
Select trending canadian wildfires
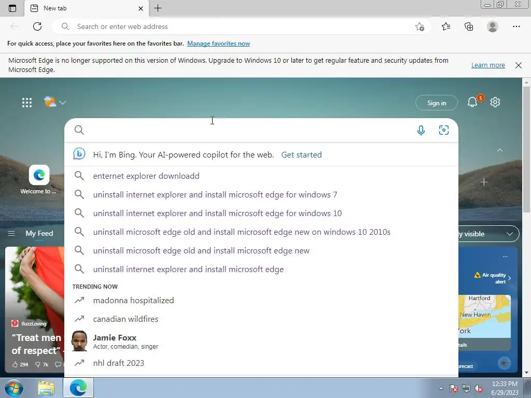[x=261, y=319]
